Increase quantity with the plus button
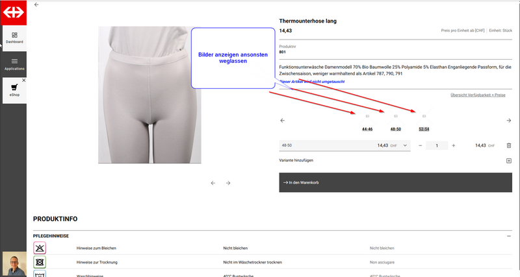This screenshot has width=520, height=277. [x=453, y=145]
